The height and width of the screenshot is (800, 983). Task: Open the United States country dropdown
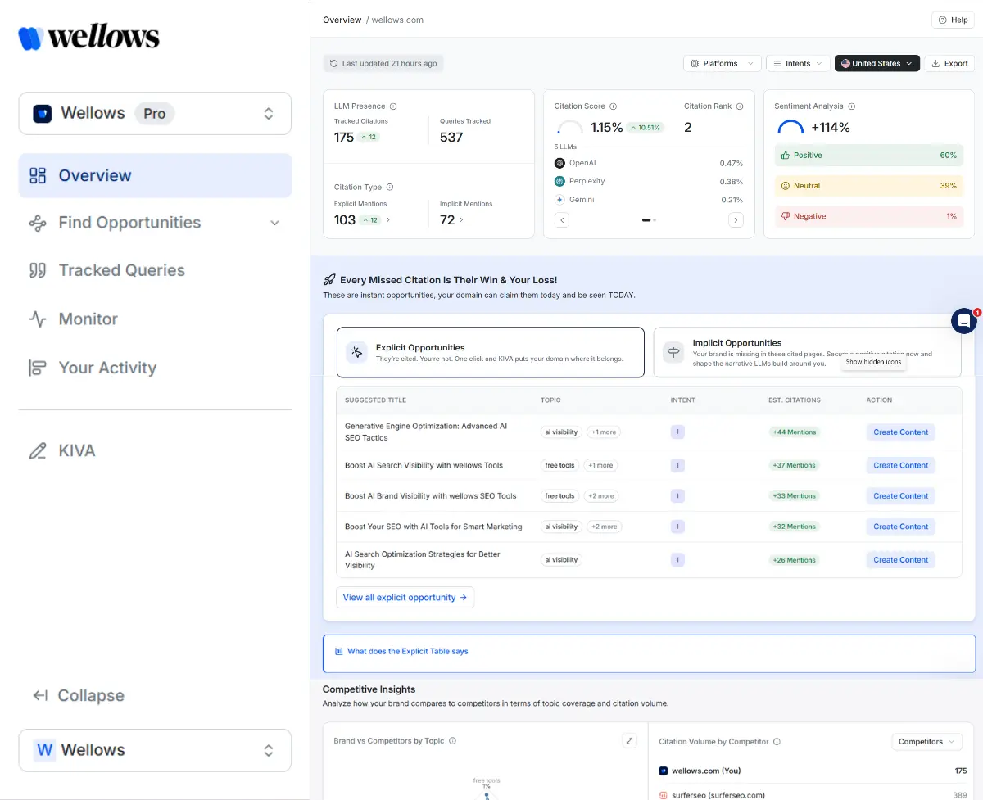tap(877, 63)
